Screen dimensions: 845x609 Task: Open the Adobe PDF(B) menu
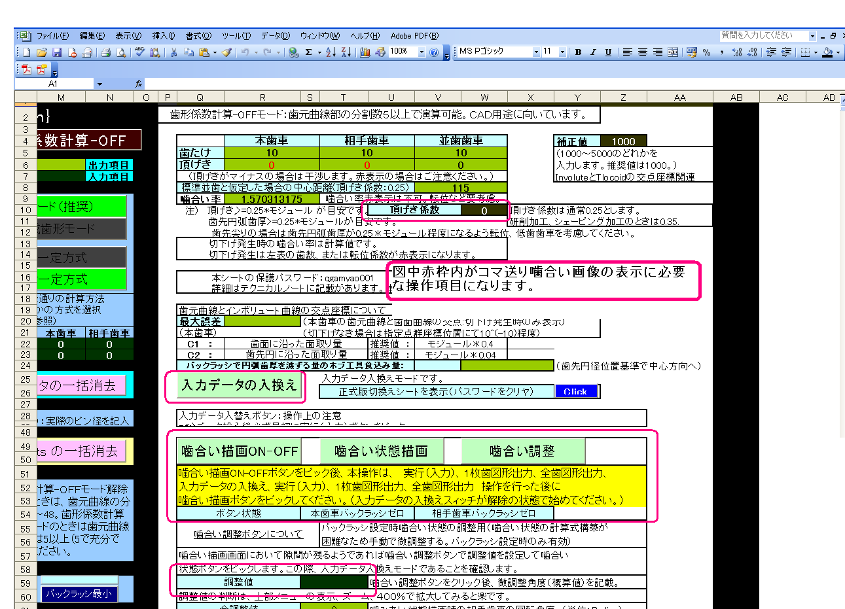[x=414, y=36]
